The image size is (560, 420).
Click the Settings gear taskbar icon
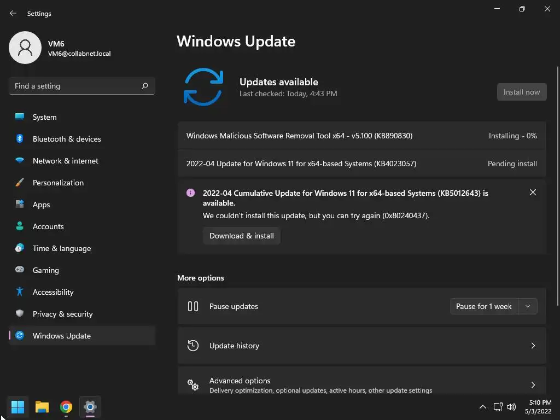coord(90,407)
